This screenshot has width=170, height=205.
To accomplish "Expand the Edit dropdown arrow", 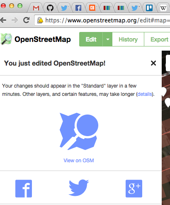I will [x=107, y=39].
